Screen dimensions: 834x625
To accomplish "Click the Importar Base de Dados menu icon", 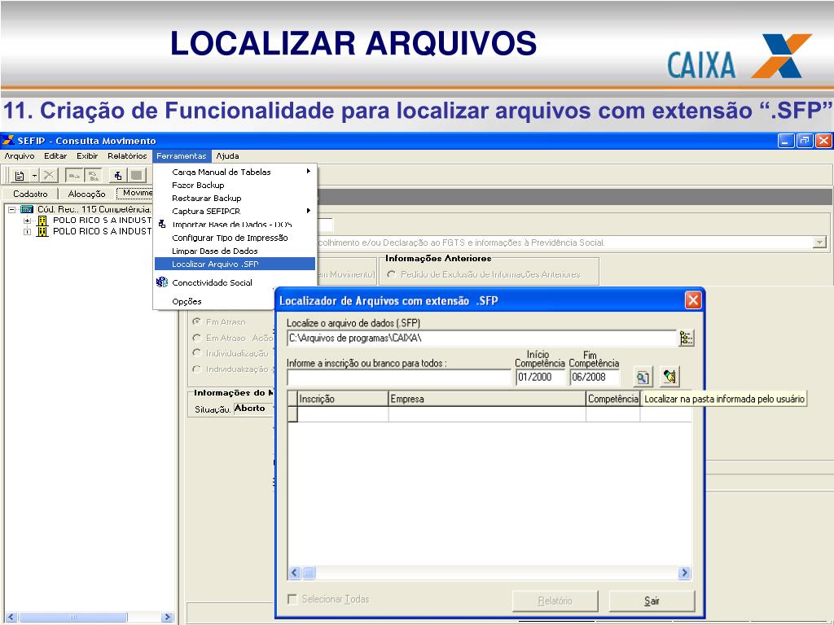I will coord(162,225).
